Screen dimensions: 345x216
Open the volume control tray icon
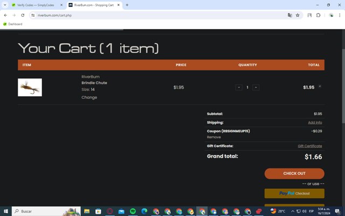click(305, 211)
